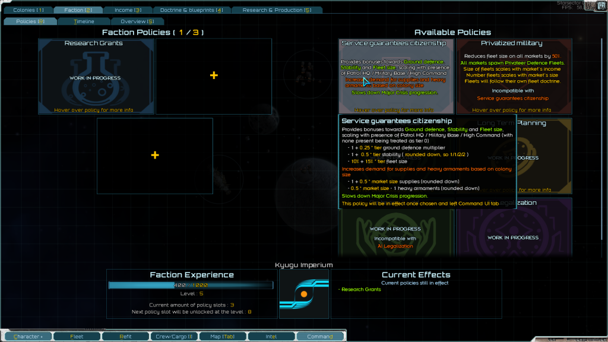The height and width of the screenshot is (342, 608).
Task: Click the plus icon in the bottom empty policy slot
Action: click(x=154, y=155)
